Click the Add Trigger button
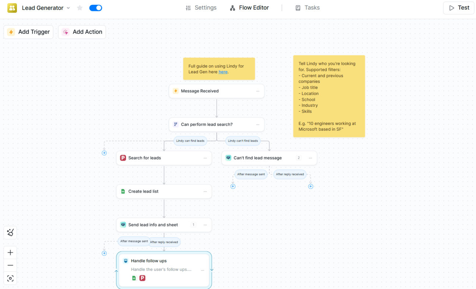The height and width of the screenshot is (289, 476). point(29,32)
